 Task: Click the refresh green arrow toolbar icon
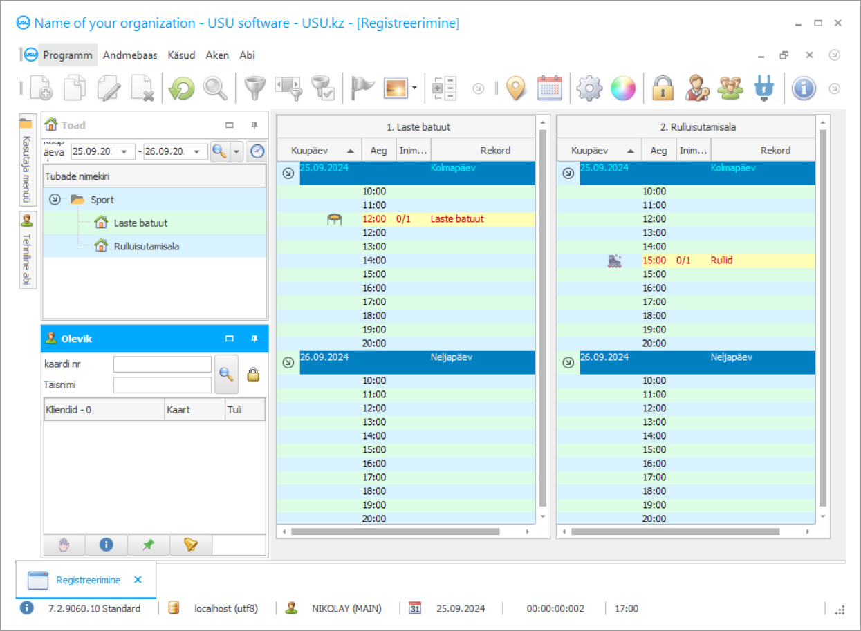[x=182, y=88]
